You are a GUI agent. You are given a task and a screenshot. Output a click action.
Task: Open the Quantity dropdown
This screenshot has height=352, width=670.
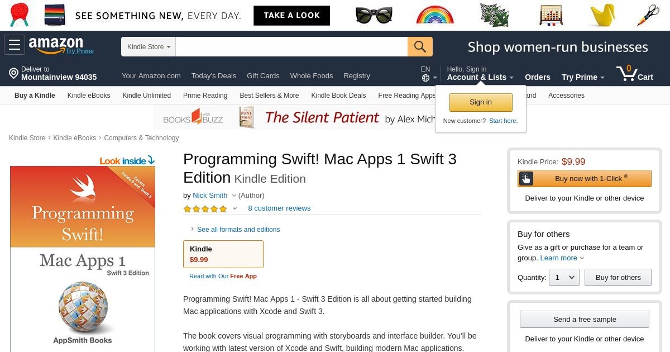564,277
